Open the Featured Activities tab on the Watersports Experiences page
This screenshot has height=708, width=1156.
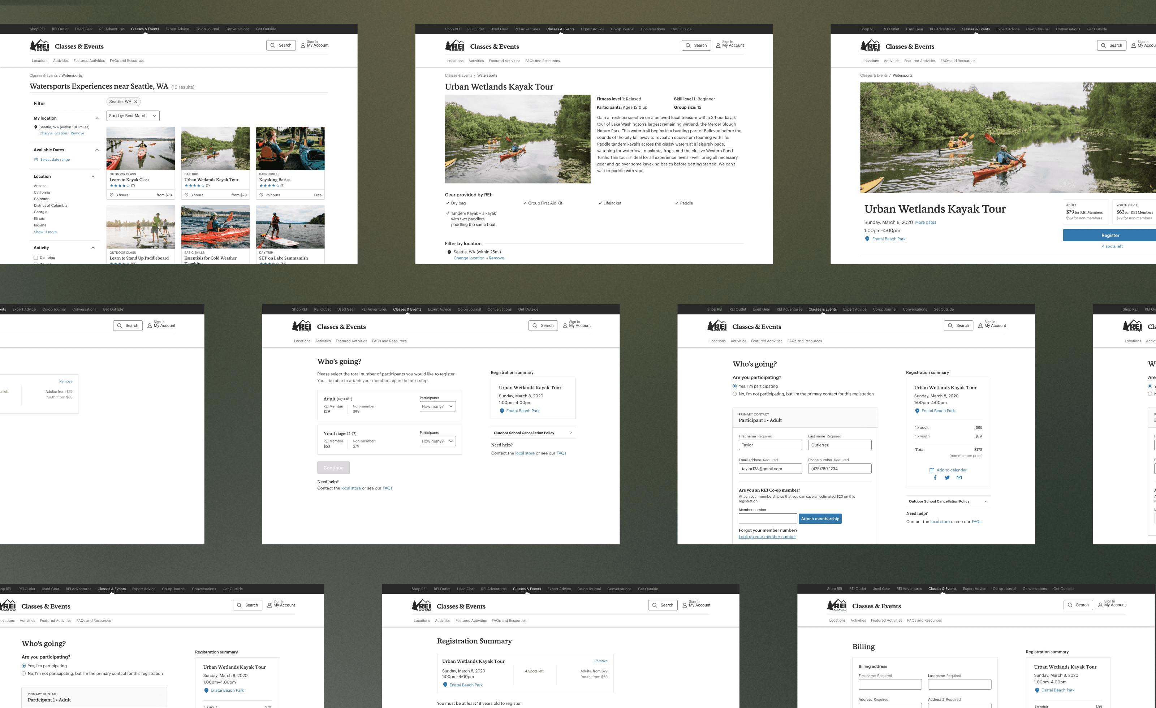click(x=89, y=61)
